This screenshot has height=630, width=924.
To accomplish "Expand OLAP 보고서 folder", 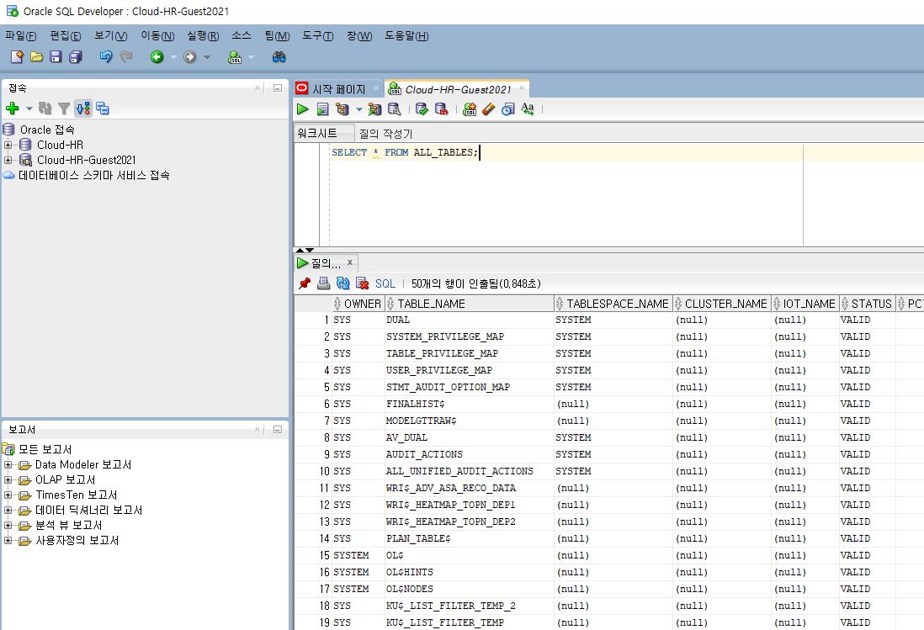I will tap(8, 479).
